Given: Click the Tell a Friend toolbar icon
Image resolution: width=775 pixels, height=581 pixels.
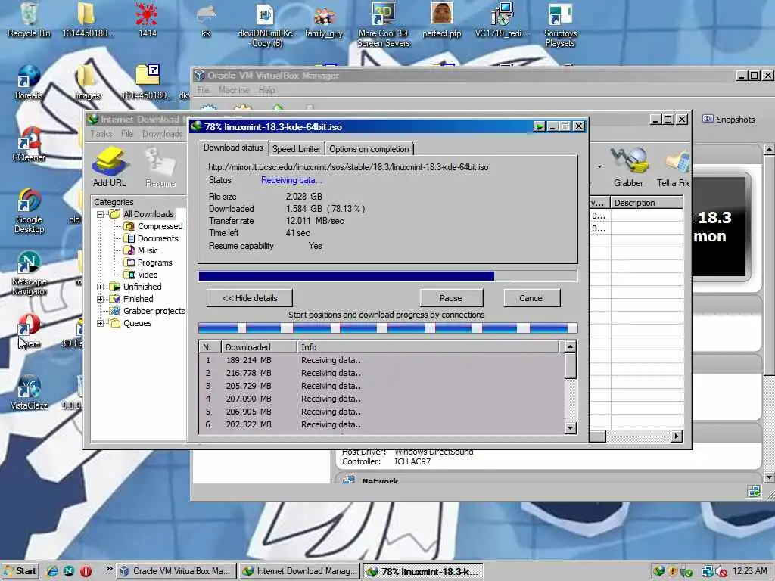Looking at the screenshot, I should click(674, 167).
